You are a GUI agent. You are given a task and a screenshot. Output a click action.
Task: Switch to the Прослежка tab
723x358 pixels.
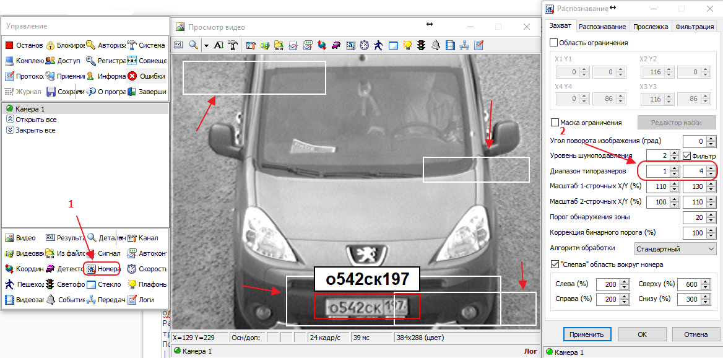(x=651, y=27)
